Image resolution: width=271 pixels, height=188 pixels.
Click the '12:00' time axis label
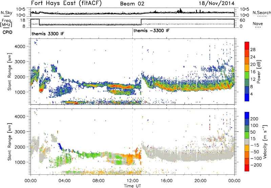[x=132, y=181]
